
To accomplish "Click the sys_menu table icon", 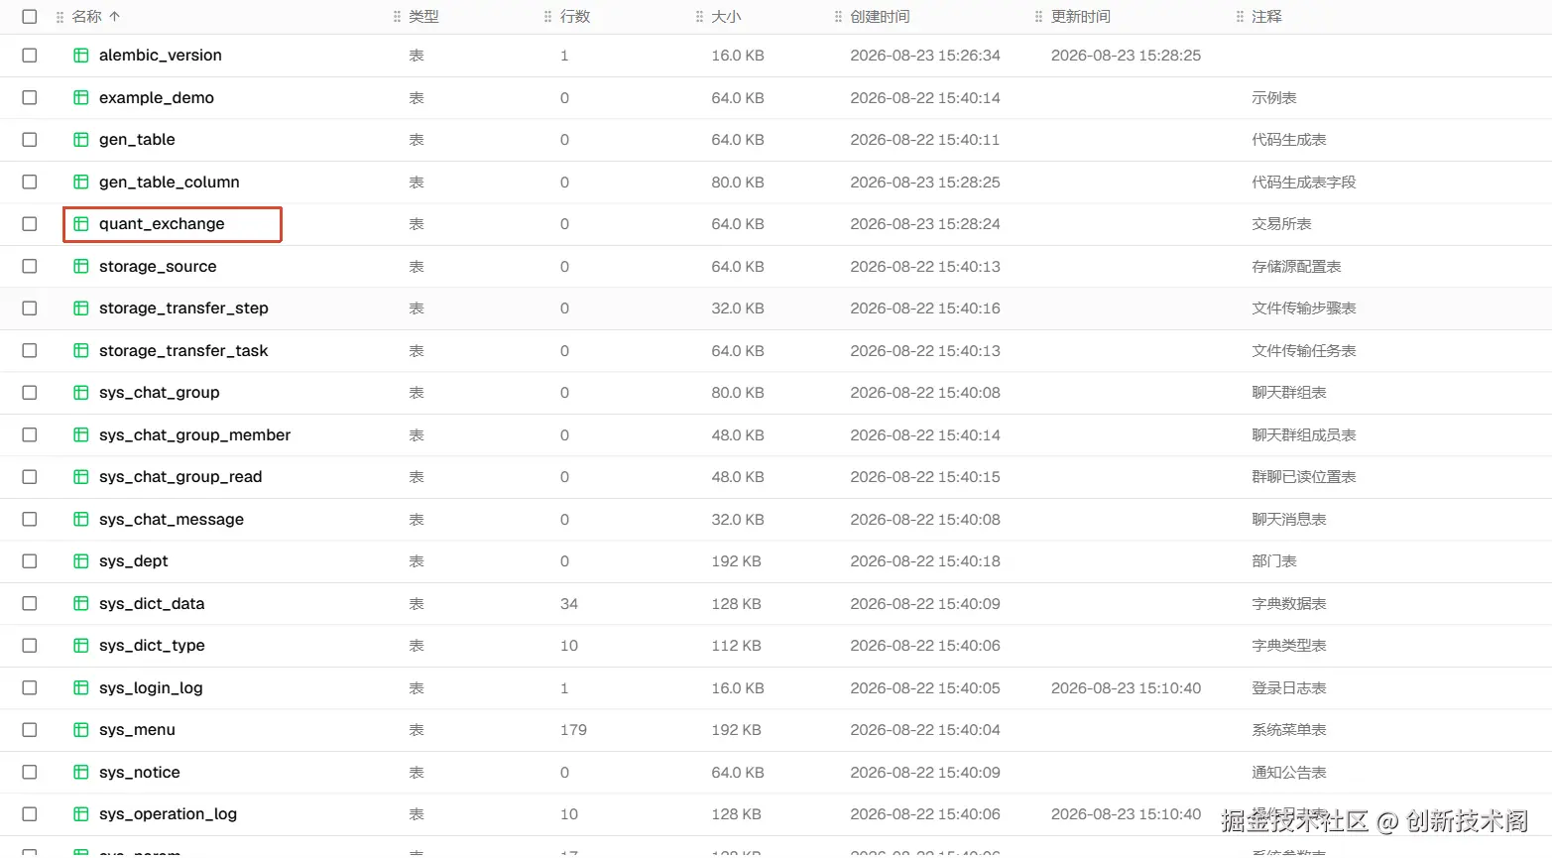I will point(81,730).
